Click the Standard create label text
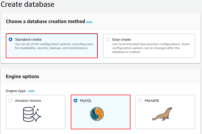 click(x=28, y=39)
